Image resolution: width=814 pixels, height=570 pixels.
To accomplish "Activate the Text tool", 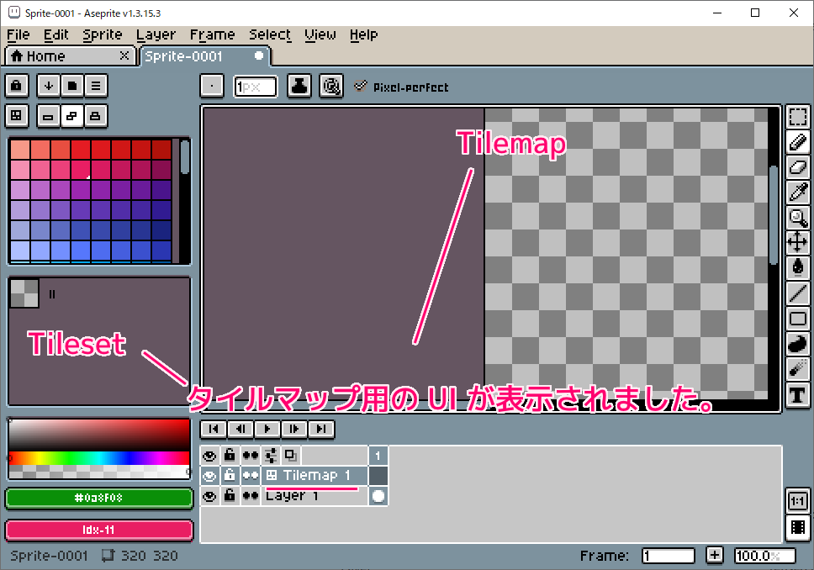I will tap(797, 394).
